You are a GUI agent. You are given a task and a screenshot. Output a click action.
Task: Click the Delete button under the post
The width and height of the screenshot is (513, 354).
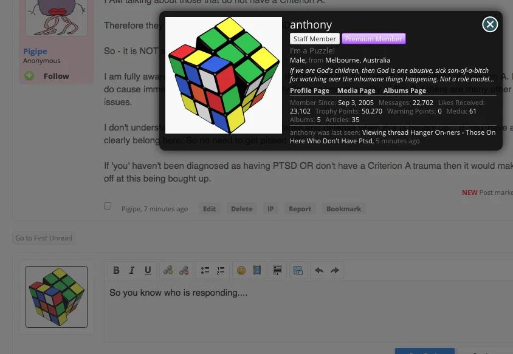(x=242, y=209)
